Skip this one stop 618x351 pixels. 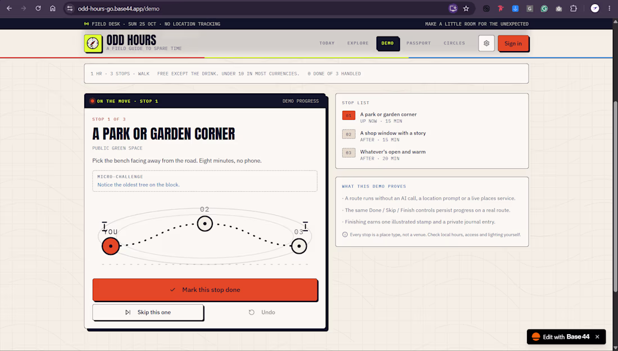pos(148,312)
